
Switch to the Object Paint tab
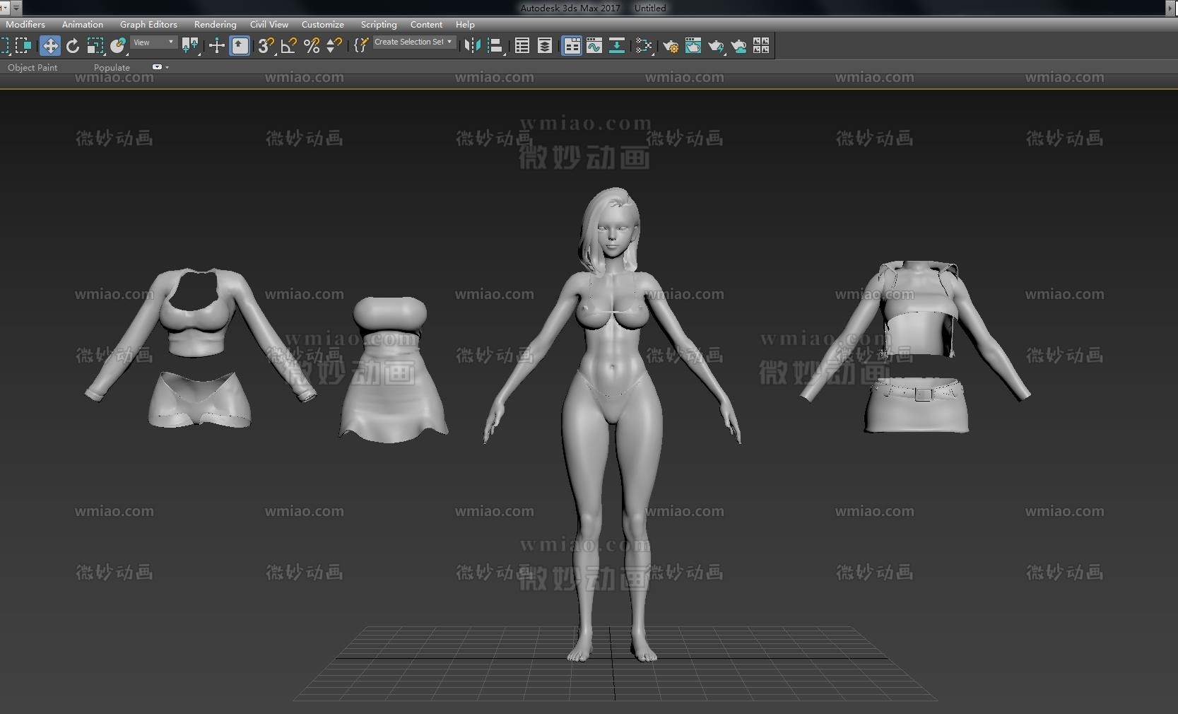(x=33, y=68)
